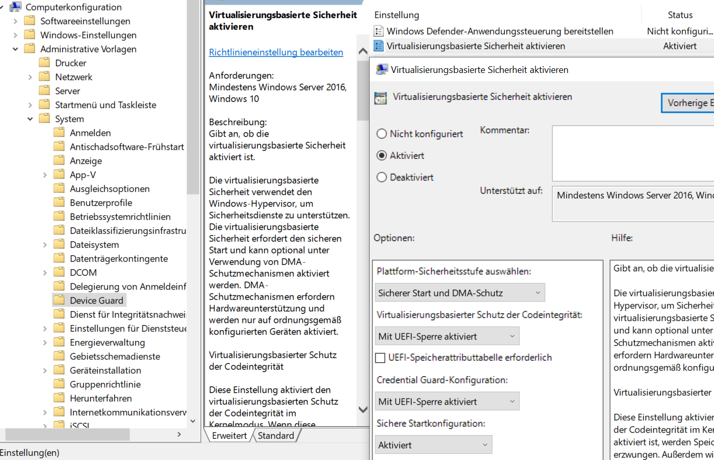Select the Herunterfahren tree item

[x=100, y=398]
